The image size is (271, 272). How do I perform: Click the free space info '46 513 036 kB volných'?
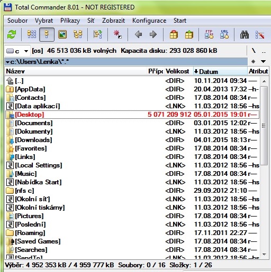tap(82, 51)
